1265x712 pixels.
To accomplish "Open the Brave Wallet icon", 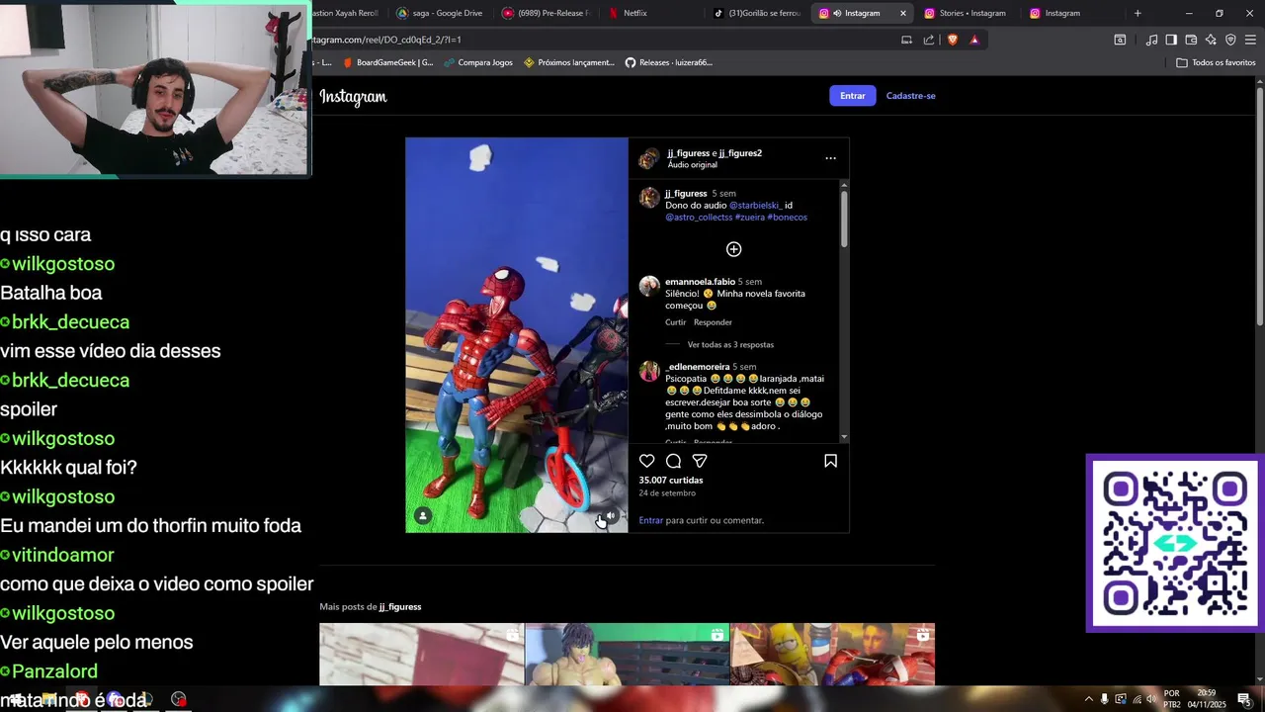I will [x=1191, y=40].
